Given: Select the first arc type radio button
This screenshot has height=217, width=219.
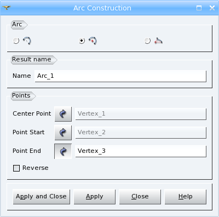Looking at the screenshot, I should 16,41.
